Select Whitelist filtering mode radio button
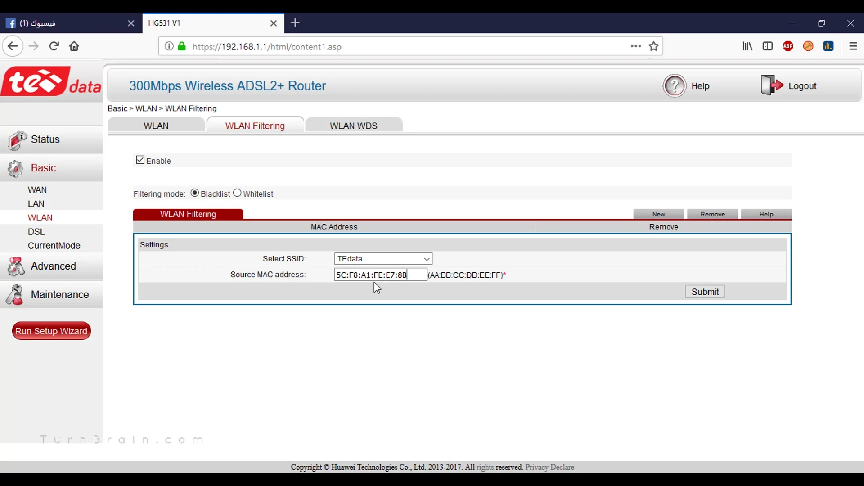 237,193
